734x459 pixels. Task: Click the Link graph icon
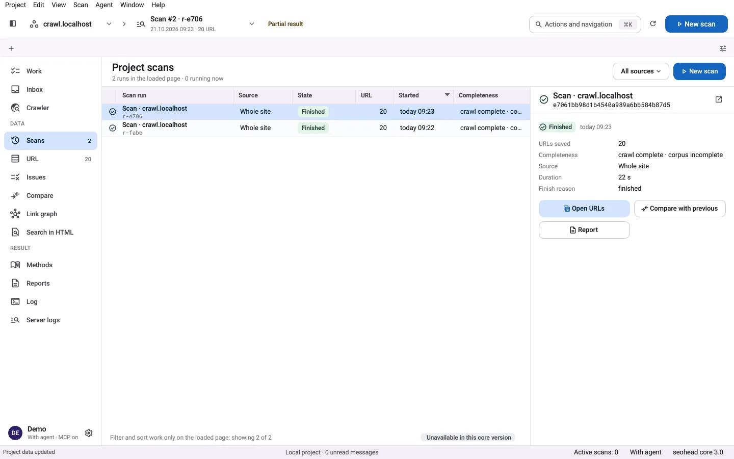pos(15,214)
